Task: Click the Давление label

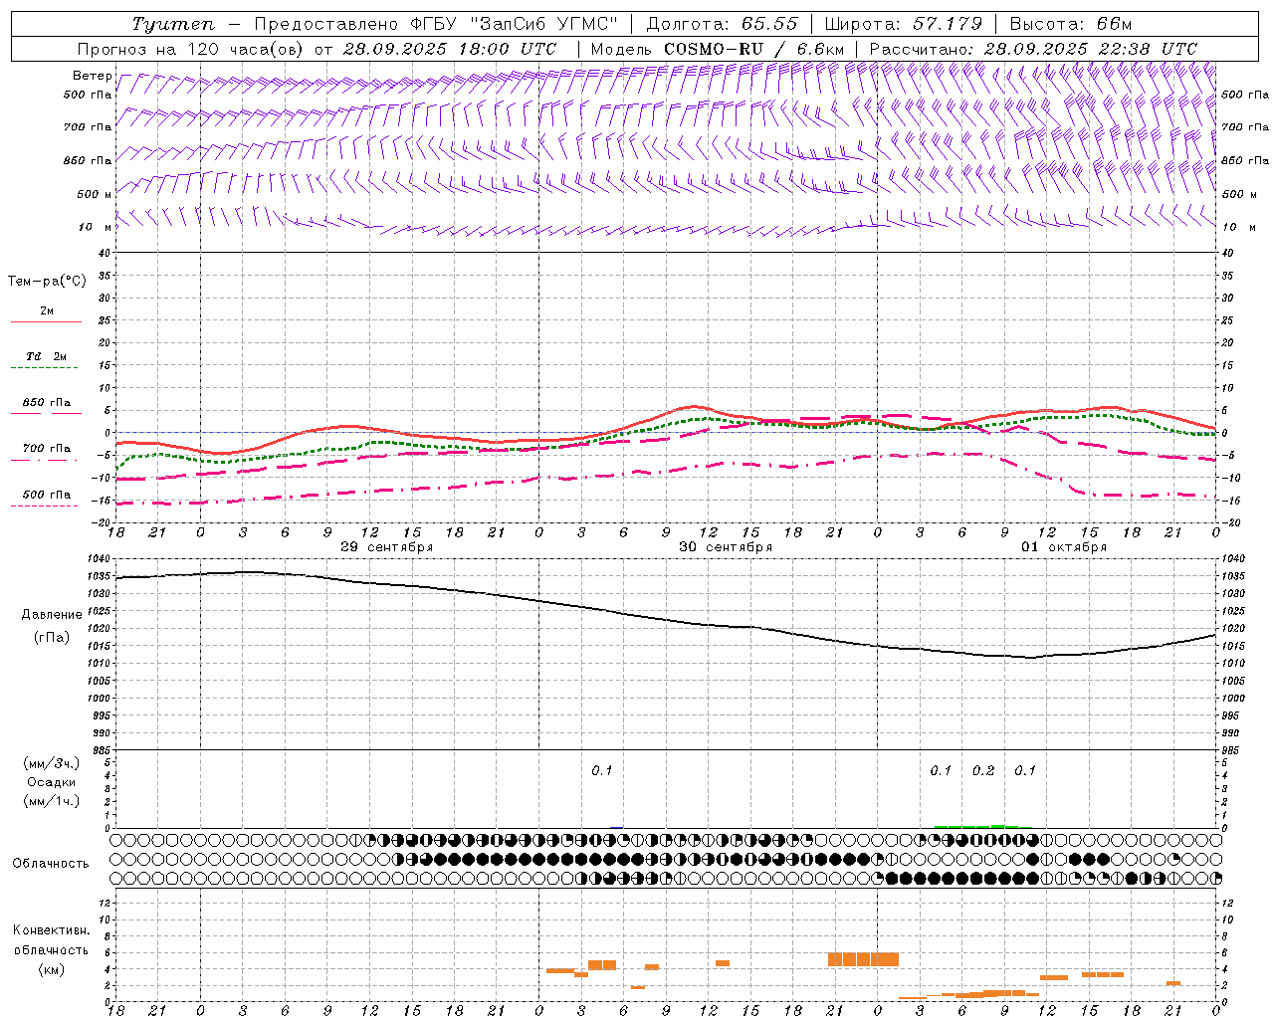Action: [52, 615]
